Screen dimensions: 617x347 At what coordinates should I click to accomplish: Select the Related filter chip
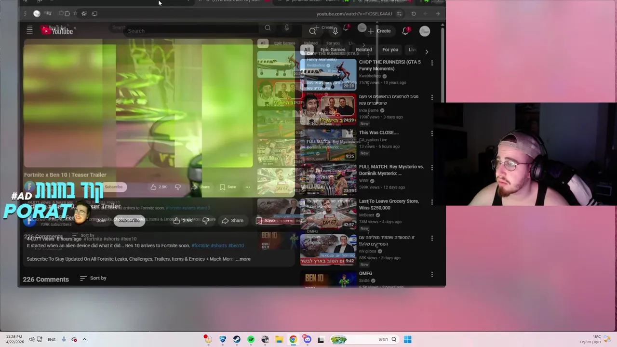(x=364, y=50)
